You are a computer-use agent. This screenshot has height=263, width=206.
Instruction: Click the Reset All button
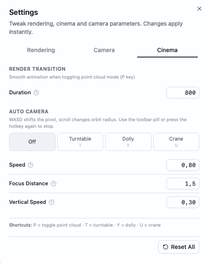pos(179,247)
